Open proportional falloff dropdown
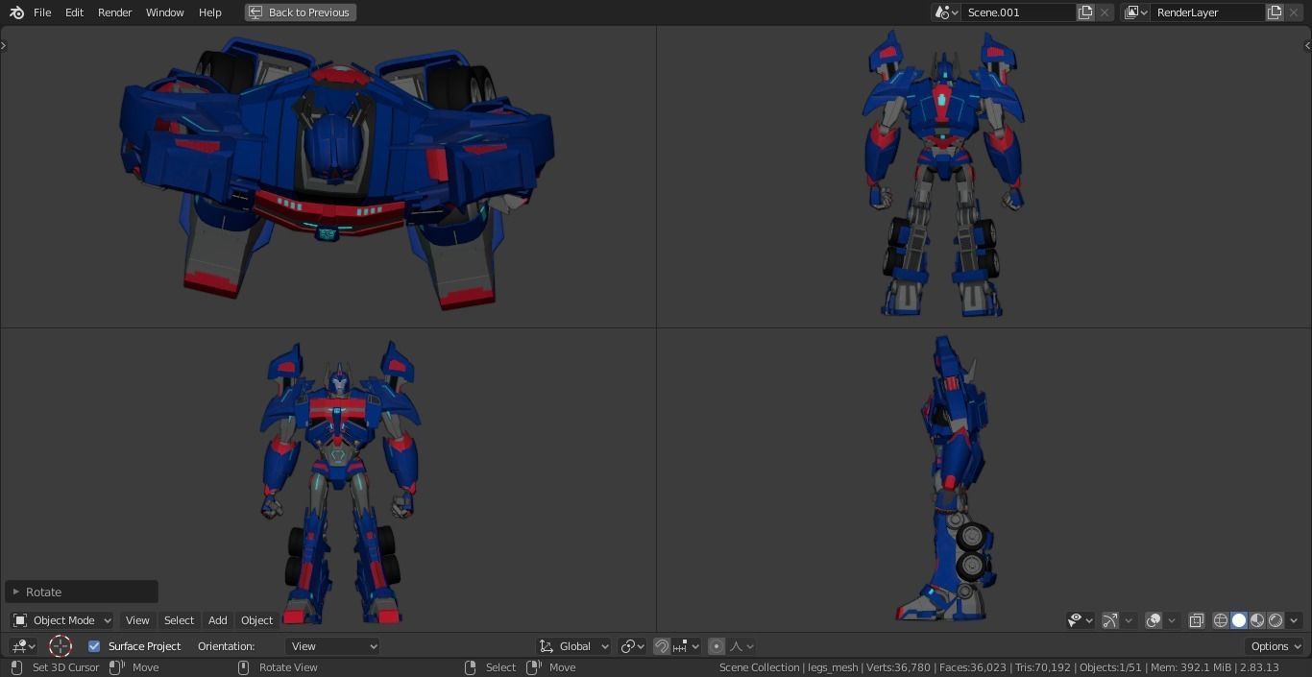 tap(741, 646)
